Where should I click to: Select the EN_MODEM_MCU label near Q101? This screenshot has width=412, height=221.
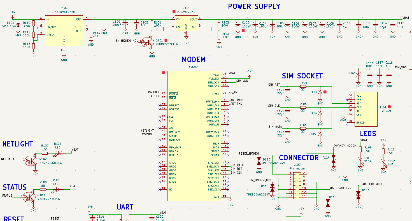(x=127, y=41)
